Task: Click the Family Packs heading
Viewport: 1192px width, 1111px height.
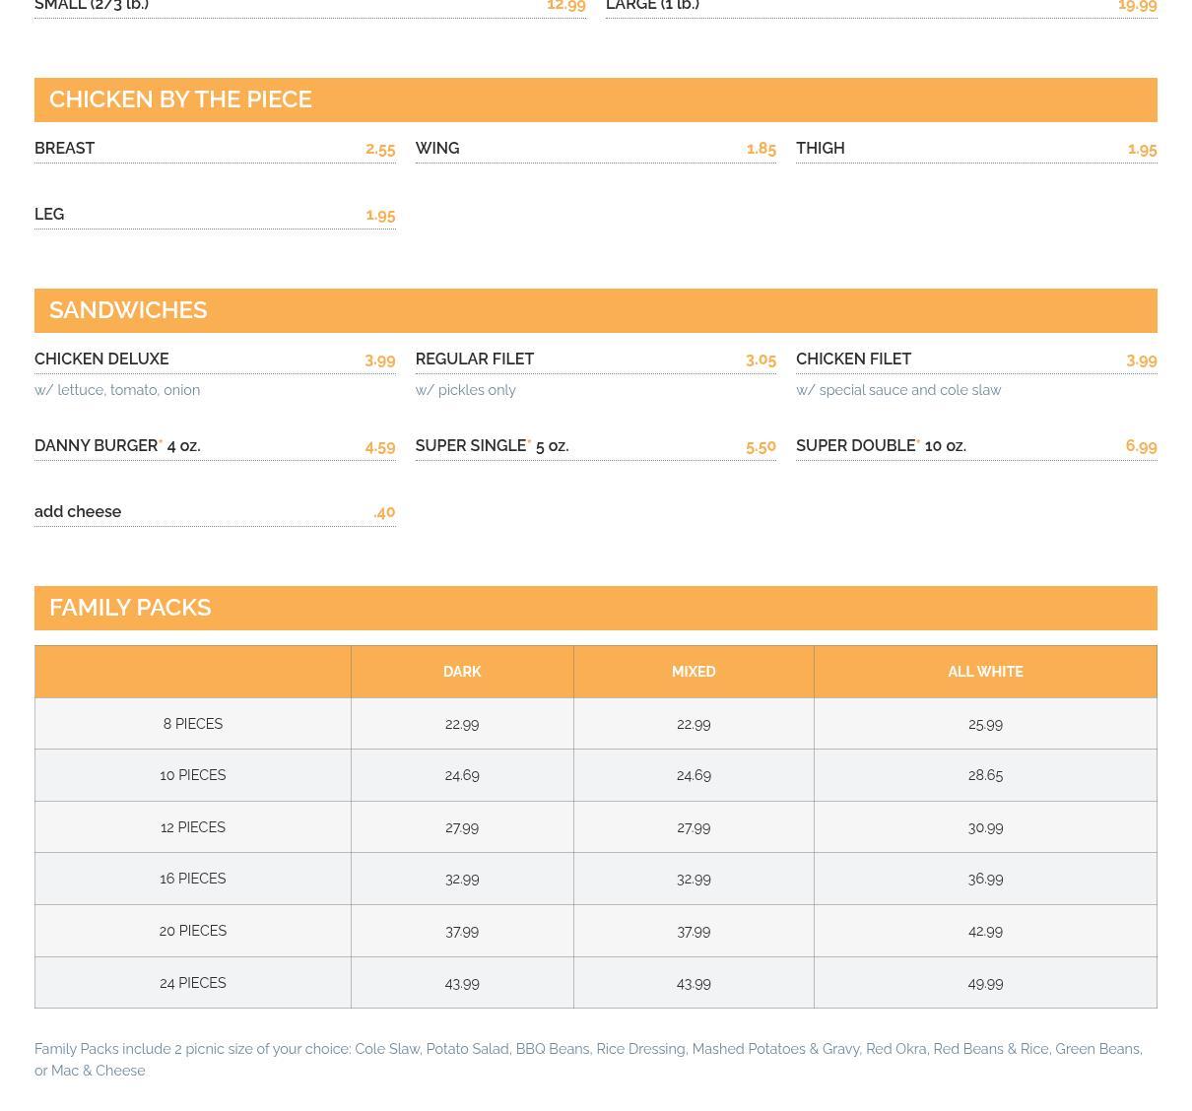Action: point(130,608)
